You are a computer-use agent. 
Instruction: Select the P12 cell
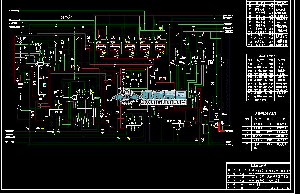(x=269, y=140)
